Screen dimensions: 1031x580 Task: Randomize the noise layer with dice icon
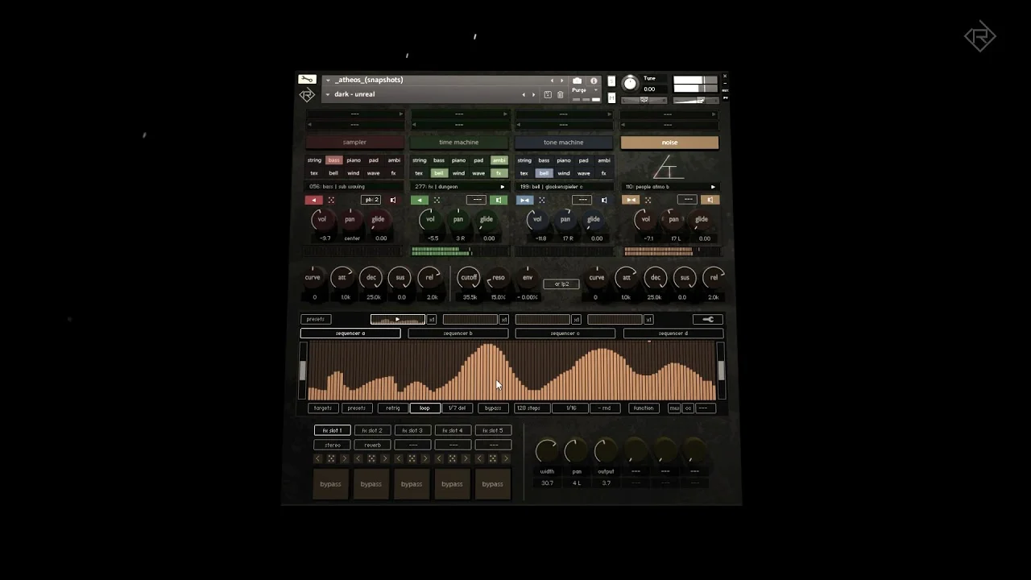coord(648,200)
